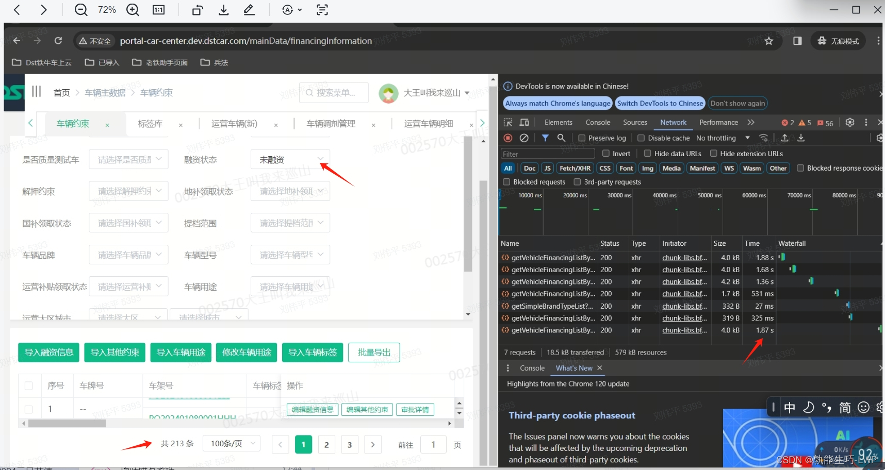
Task: Tick Hide extension URLs checkbox
Action: pyautogui.click(x=714, y=154)
